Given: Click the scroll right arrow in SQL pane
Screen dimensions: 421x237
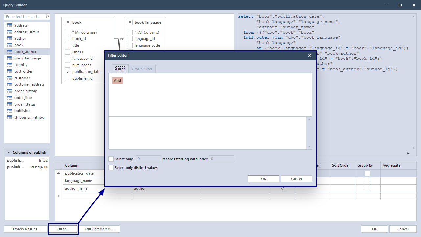Looking at the screenshot, I should coord(408,153).
